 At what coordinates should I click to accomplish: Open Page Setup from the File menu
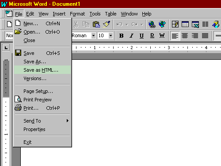[x=42, y=91]
